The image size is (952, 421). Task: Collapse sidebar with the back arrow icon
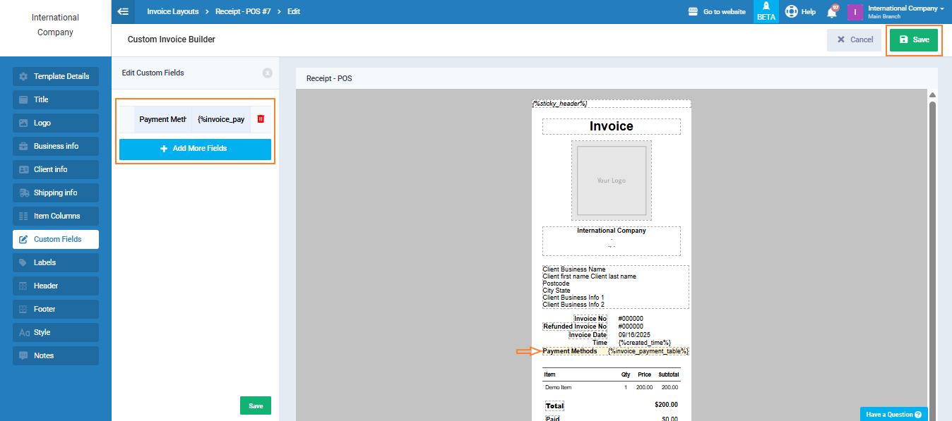tap(124, 11)
